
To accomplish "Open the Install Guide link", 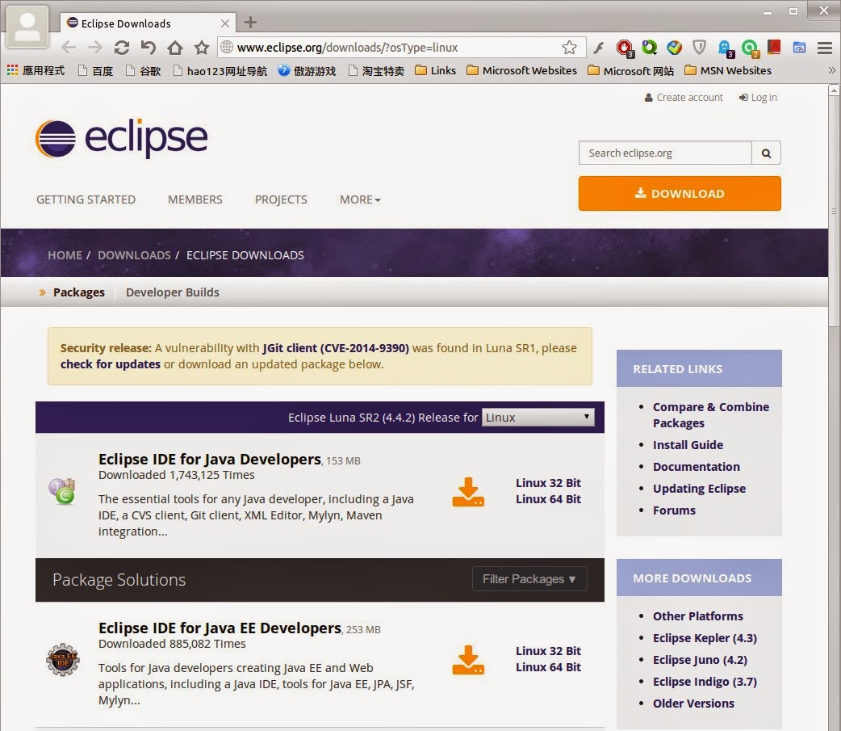I will click(688, 445).
